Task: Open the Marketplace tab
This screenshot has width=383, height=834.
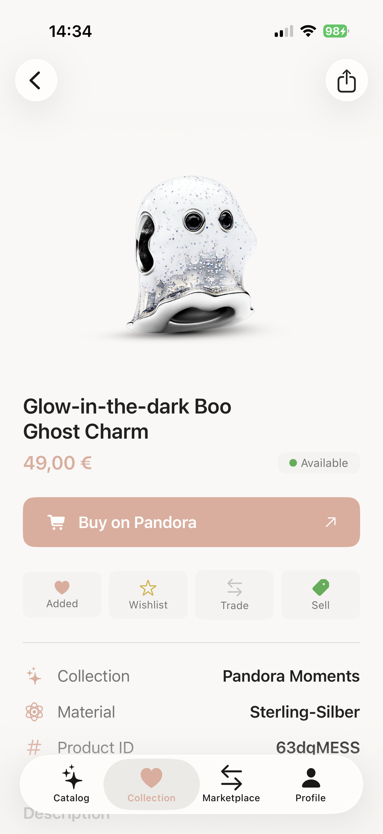Action: tap(231, 784)
